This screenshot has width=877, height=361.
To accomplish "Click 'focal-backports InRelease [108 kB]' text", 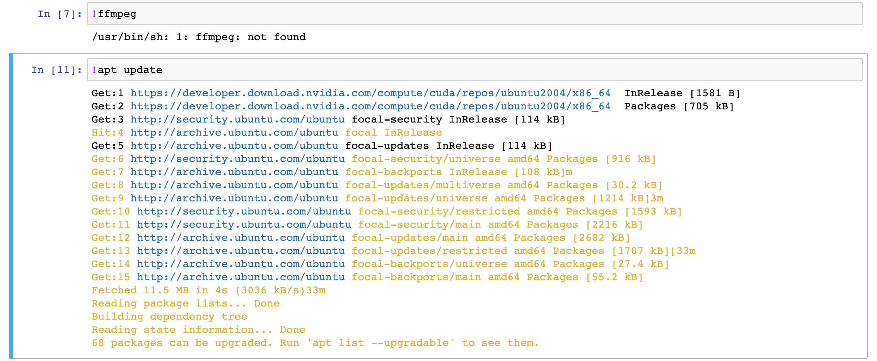I will pyautogui.click(x=456, y=172).
